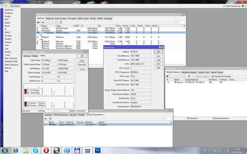Click the minus remove icon in Interface List
The image size is (247, 154).
[x=43, y=22]
